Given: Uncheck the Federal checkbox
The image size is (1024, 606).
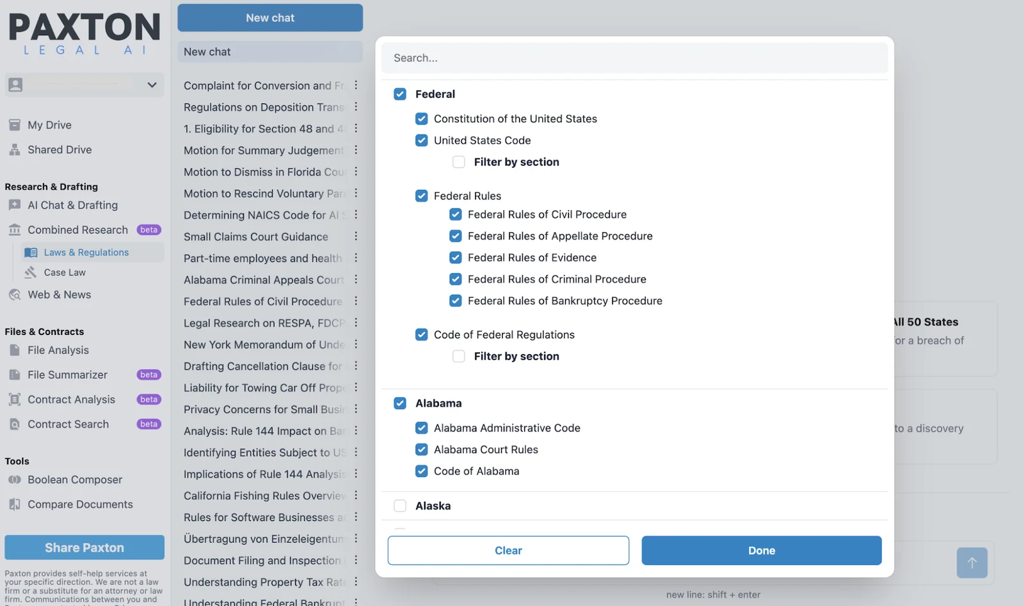Looking at the screenshot, I should coord(400,94).
